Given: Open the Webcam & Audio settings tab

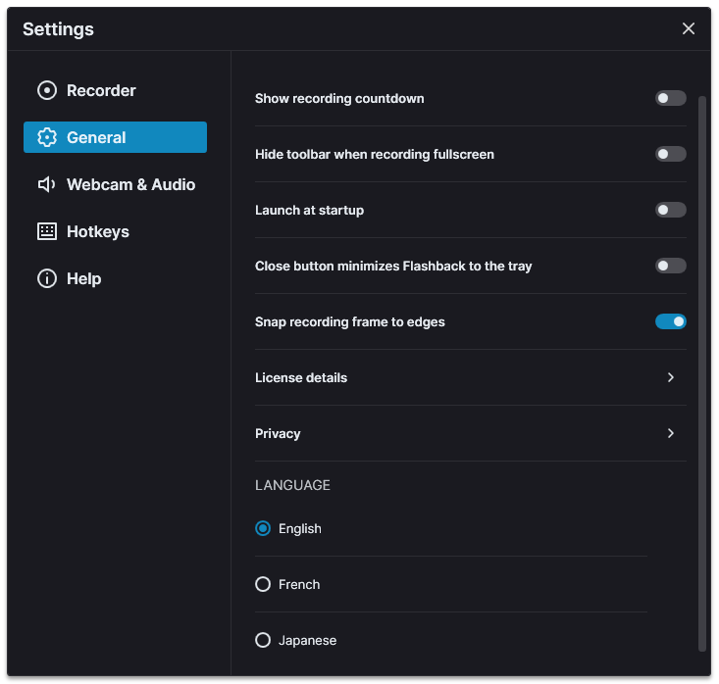Looking at the screenshot, I should pyautogui.click(x=115, y=184).
